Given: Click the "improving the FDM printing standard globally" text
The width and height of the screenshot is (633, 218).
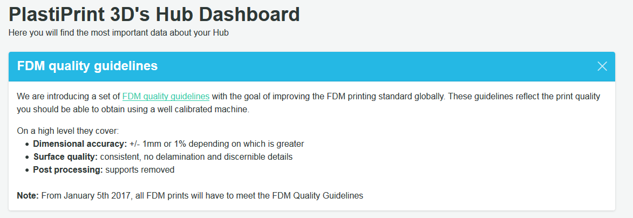Looking at the screenshot, I should pyautogui.click(x=356, y=97).
